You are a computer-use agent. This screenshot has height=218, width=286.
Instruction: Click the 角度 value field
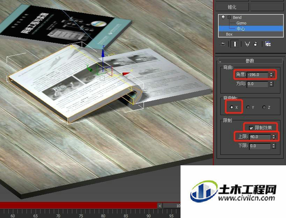pos(257,75)
